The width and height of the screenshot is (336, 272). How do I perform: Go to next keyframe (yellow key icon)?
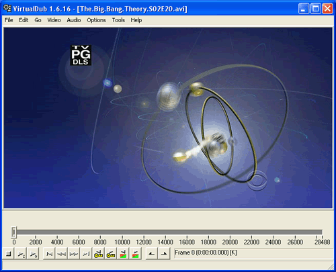pos(111,254)
